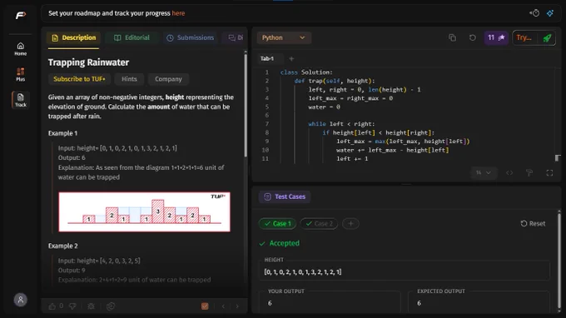Click the YOUR OUTPUT value 6
The width and height of the screenshot is (566, 318).
point(270,303)
